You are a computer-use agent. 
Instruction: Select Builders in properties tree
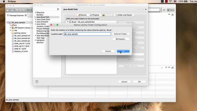tap(40, 15)
